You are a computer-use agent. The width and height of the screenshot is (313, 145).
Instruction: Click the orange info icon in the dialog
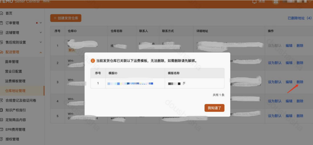click(93, 61)
